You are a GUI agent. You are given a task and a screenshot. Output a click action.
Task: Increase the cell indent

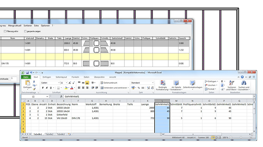coord(97,88)
